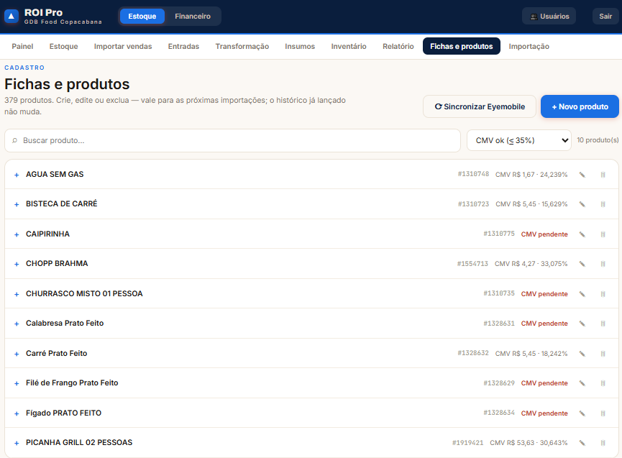Open the CMV ok filter dropdown
Image resolution: width=622 pixels, height=458 pixels.
click(519, 140)
